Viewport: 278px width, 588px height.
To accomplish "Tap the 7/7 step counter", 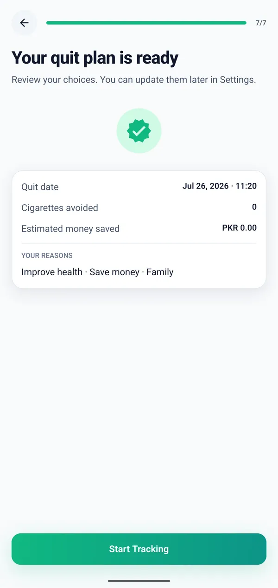I will pyautogui.click(x=261, y=23).
